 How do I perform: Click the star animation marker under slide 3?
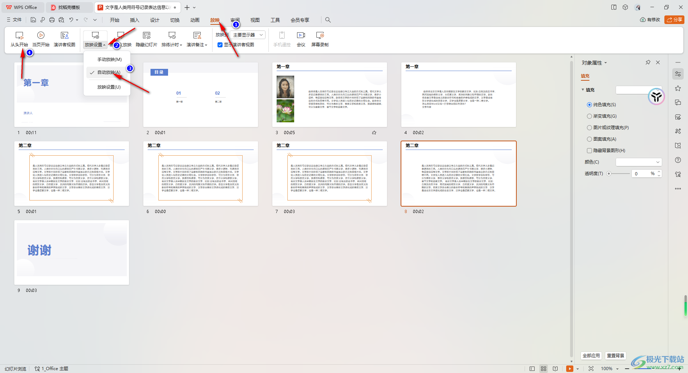click(374, 133)
